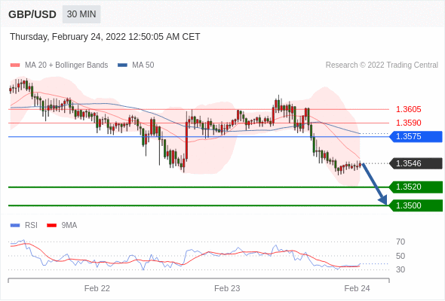Click the red 1.3590 resistance label
The image size is (445, 301).
click(408, 123)
